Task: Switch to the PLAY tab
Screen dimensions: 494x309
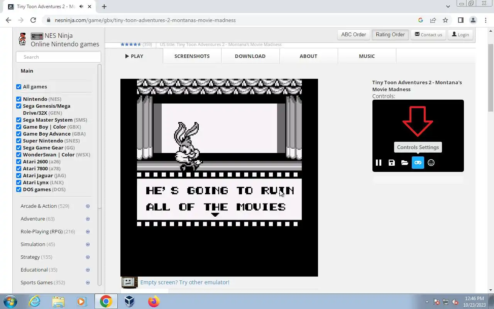Action: tap(134, 56)
